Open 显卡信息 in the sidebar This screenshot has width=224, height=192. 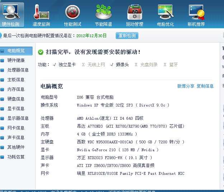tap(16, 109)
